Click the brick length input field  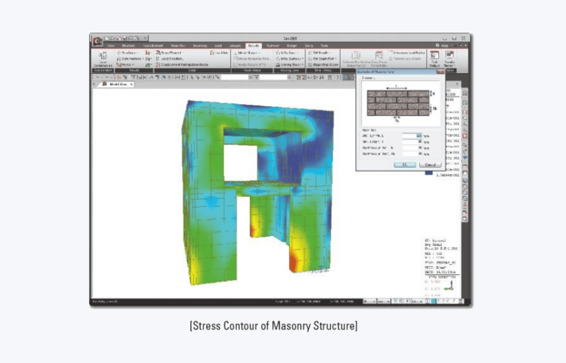click(x=412, y=136)
